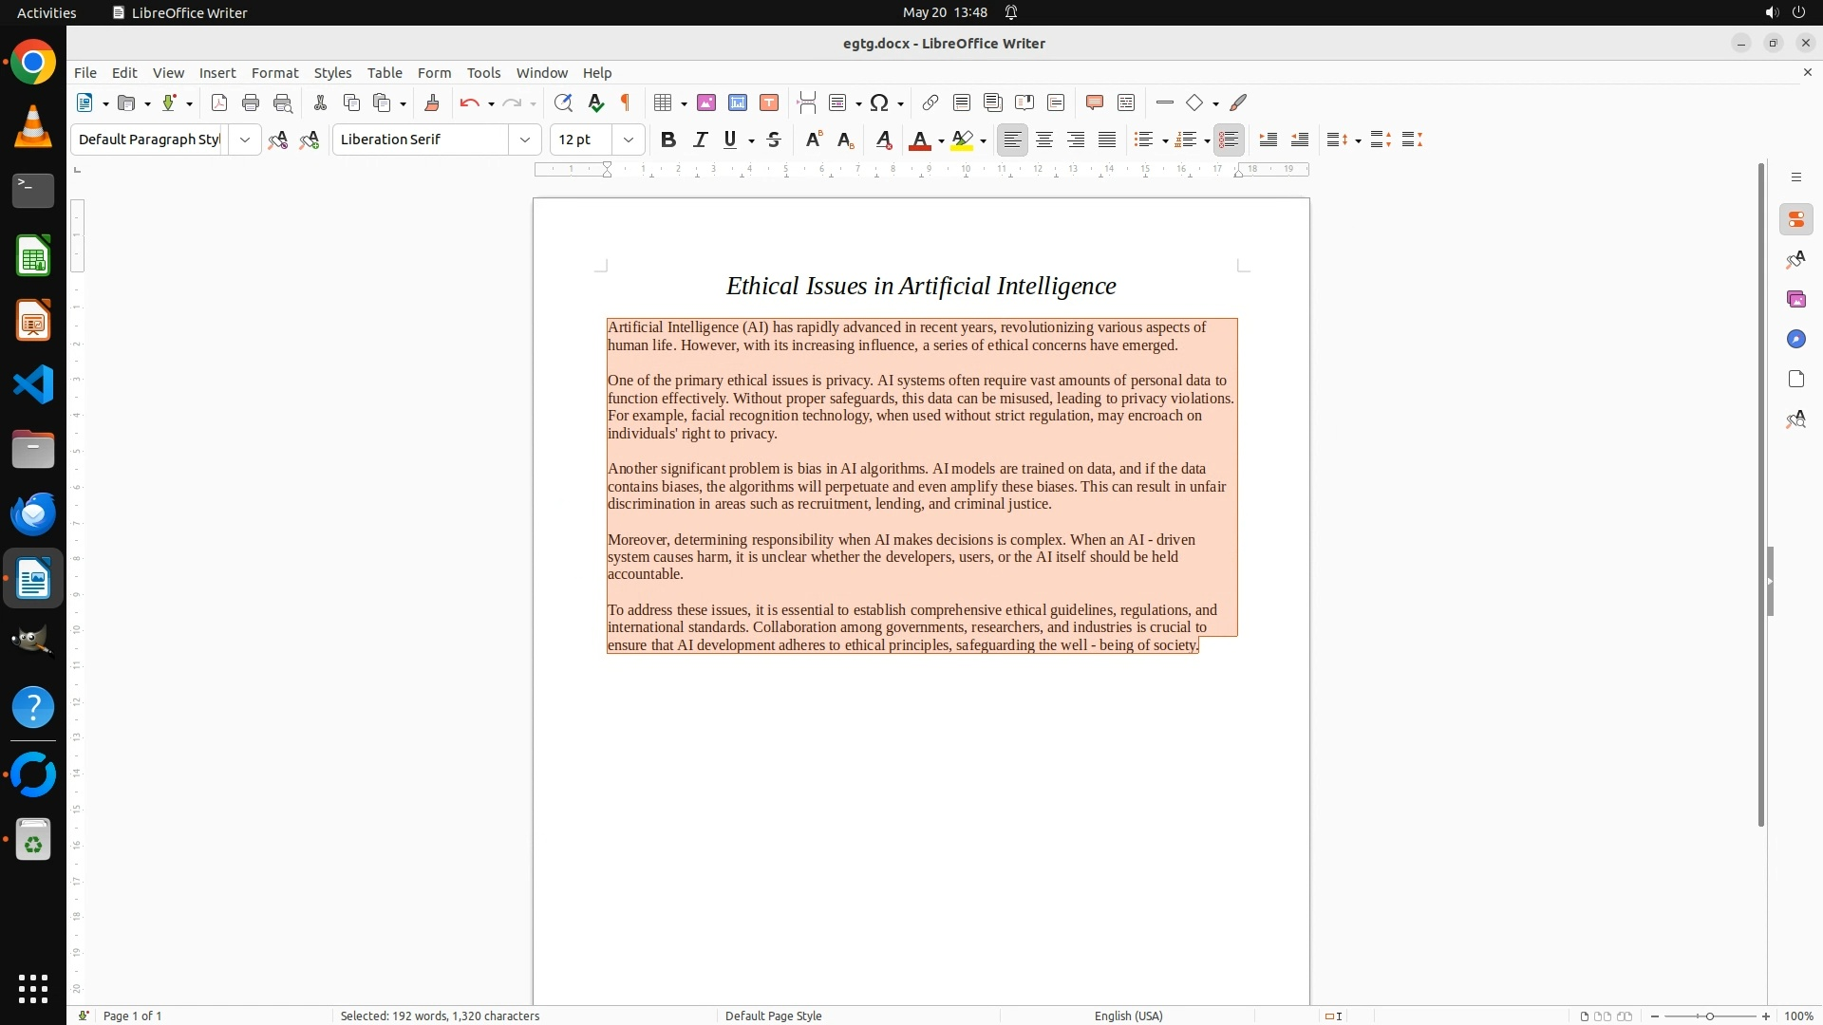Image resolution: width=1823 pixels, height=1025 pixels.
Task: Toggle Italic formatting
Action: tap(700, 140)
